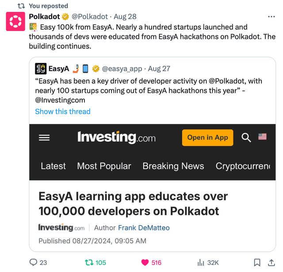Switch to the Most Popular tab

click(104, 166)
